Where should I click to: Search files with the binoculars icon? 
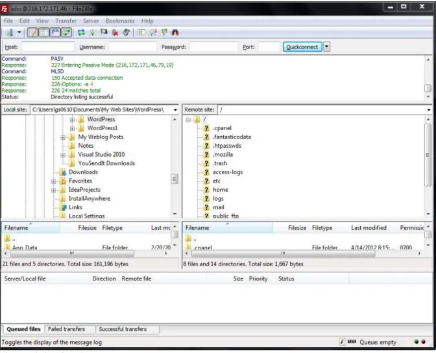pyautogui.click(x=175, y=32)
